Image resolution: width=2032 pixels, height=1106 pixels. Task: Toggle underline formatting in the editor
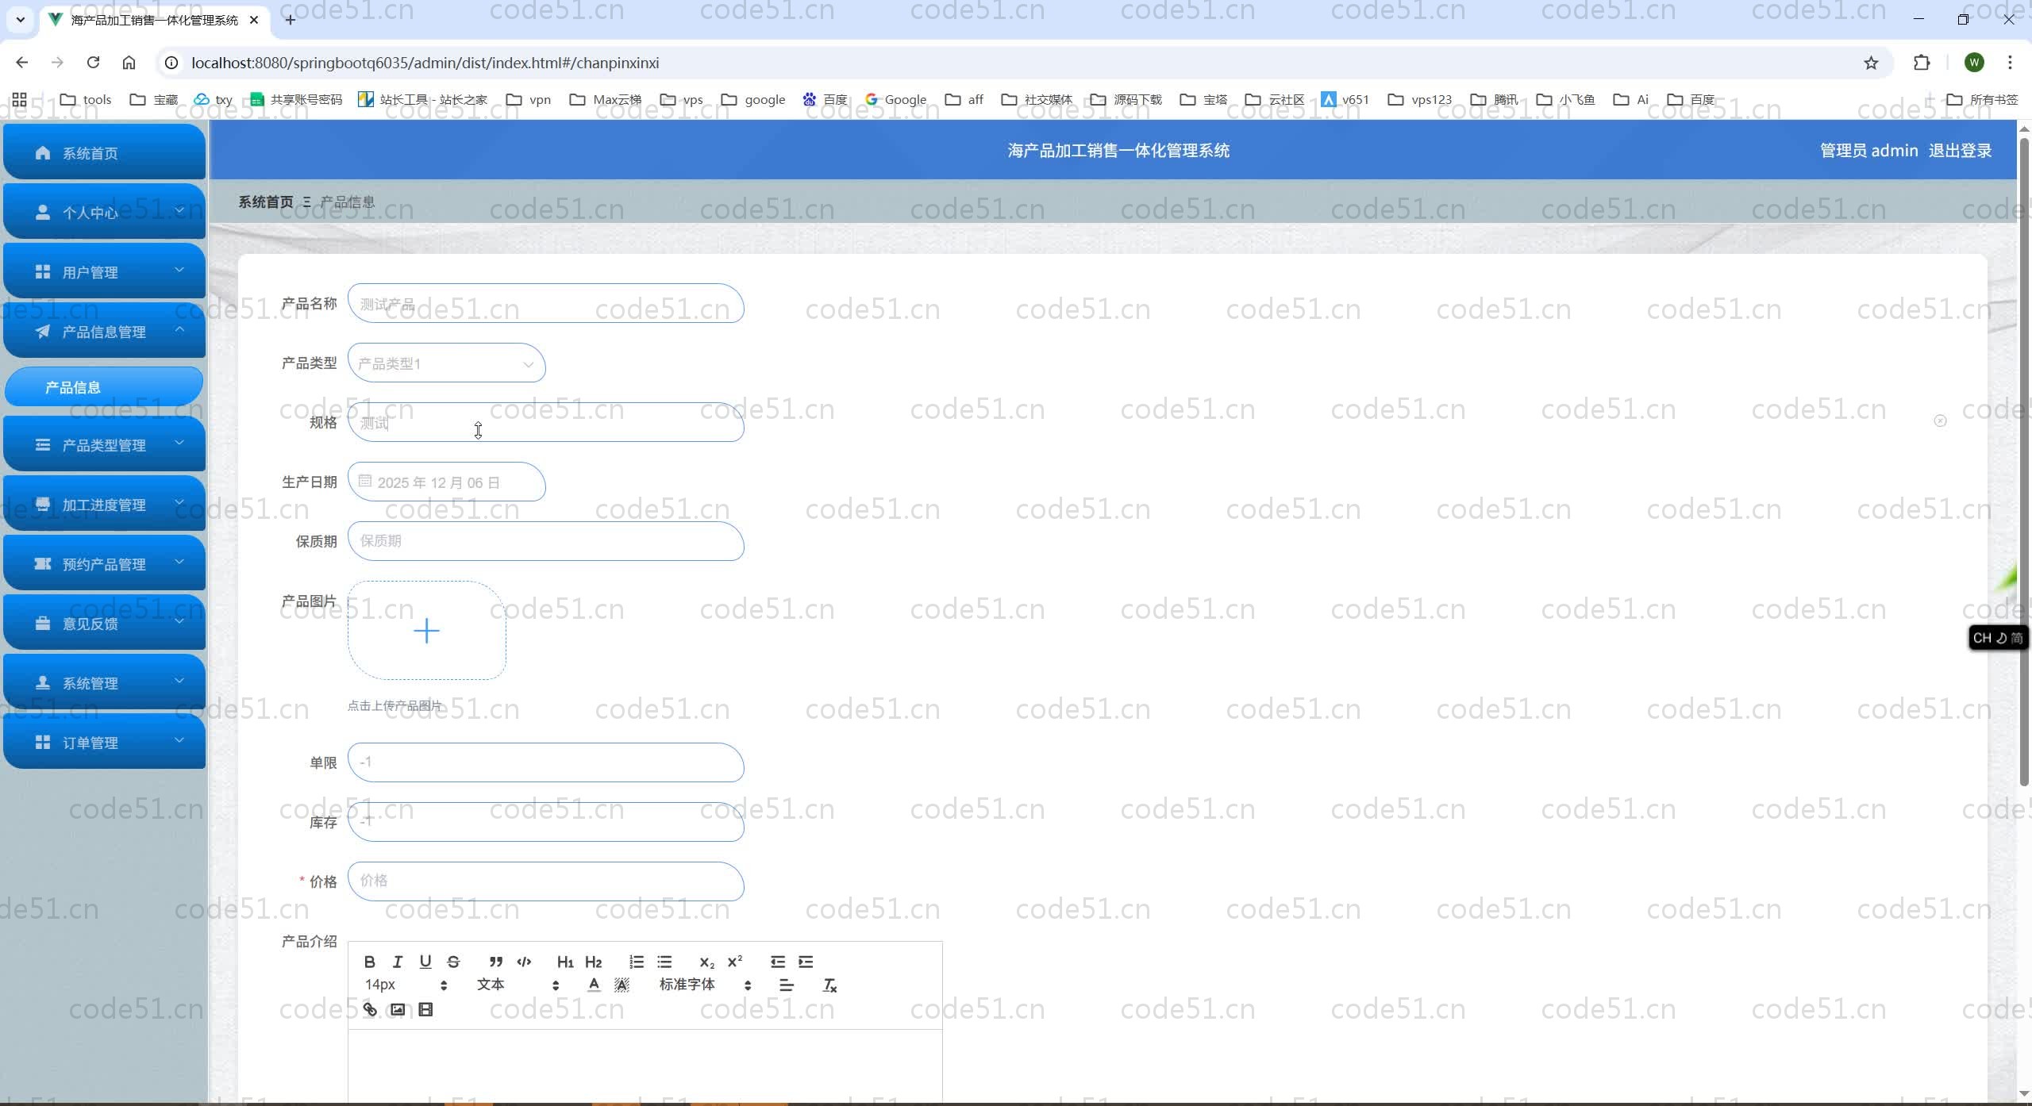425,962
